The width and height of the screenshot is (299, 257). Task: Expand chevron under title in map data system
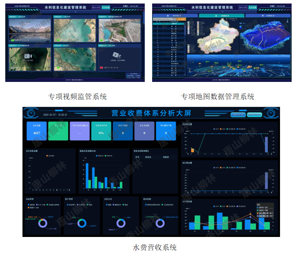[x=222, y=12]
